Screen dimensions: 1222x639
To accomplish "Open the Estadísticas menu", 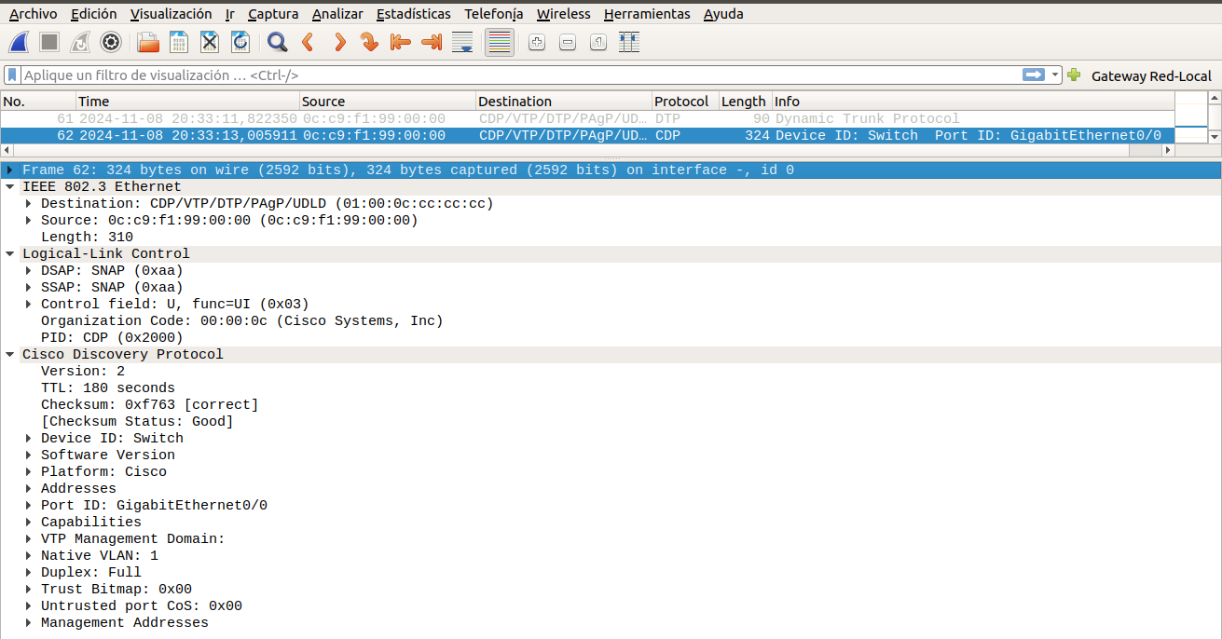I will pos(414,14).
